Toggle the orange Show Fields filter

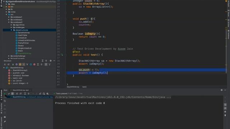pos(20,64)
